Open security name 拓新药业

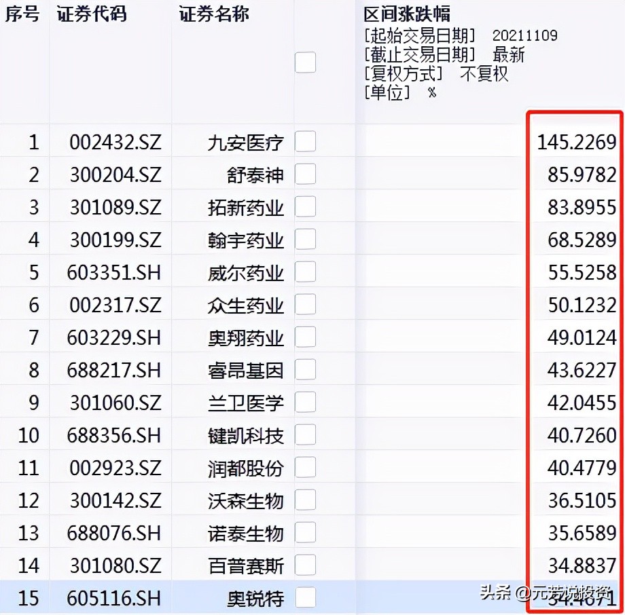point(245,208)
